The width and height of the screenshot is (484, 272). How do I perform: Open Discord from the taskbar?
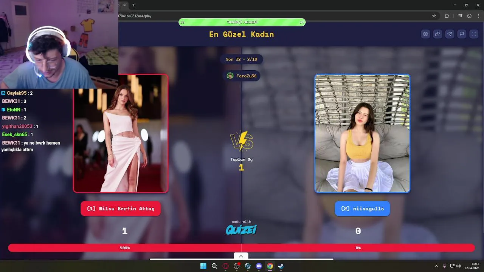259,266
